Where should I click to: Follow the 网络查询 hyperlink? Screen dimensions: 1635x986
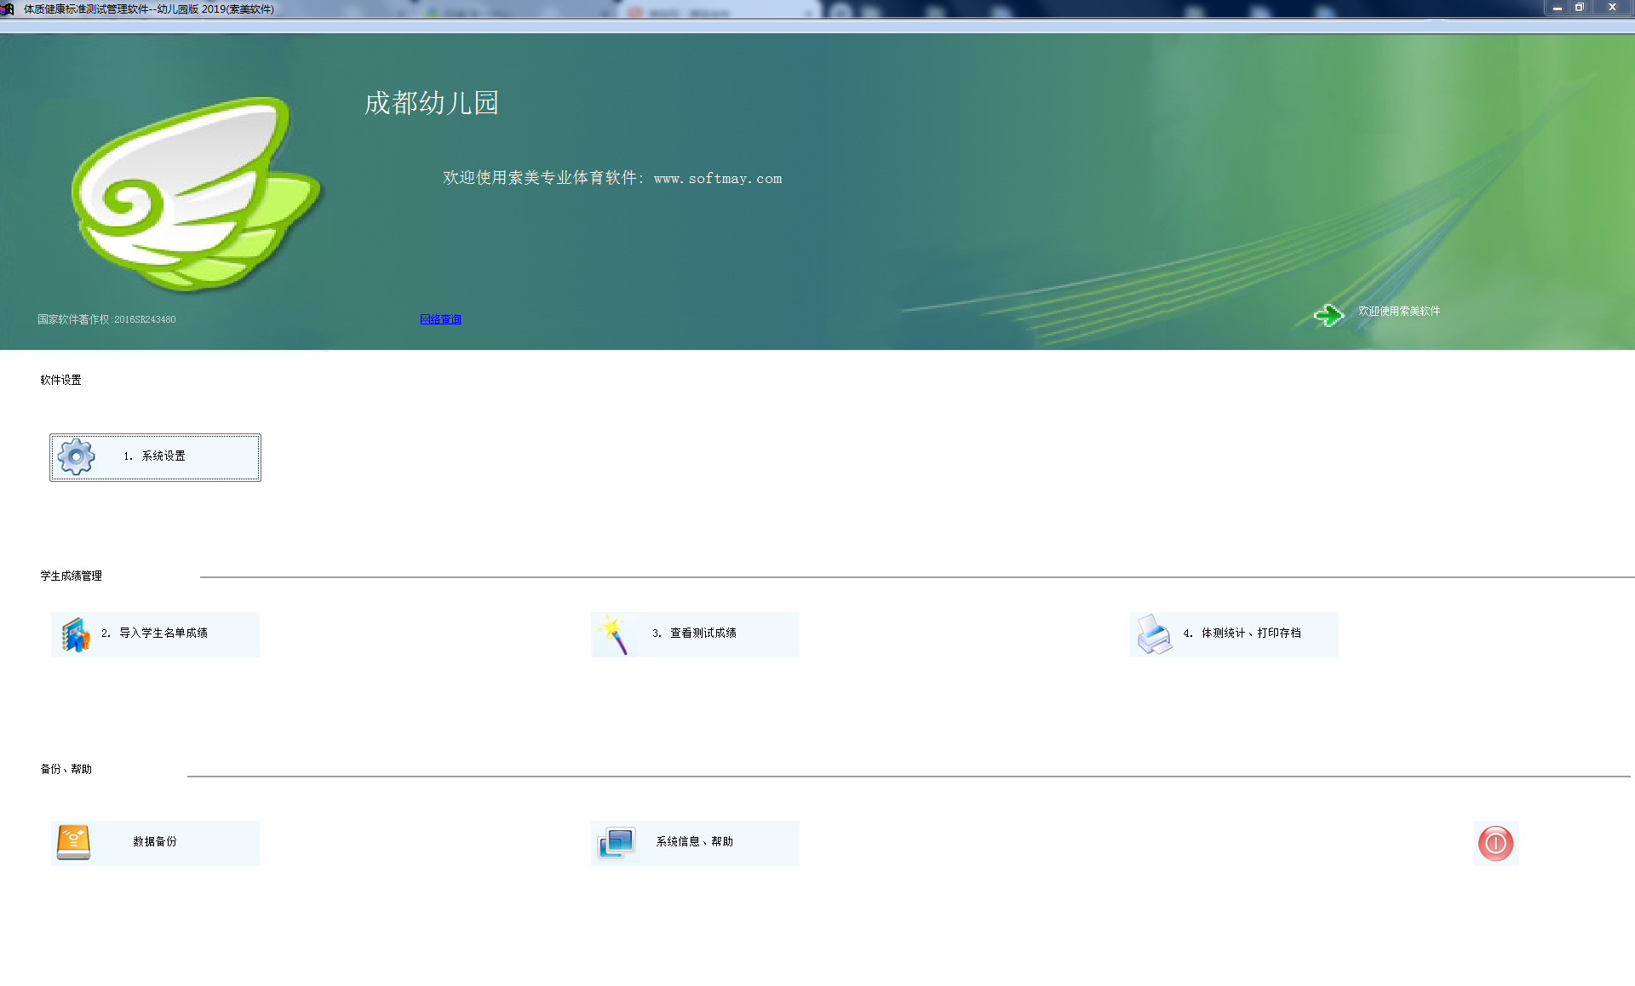[x=440, y=319]
